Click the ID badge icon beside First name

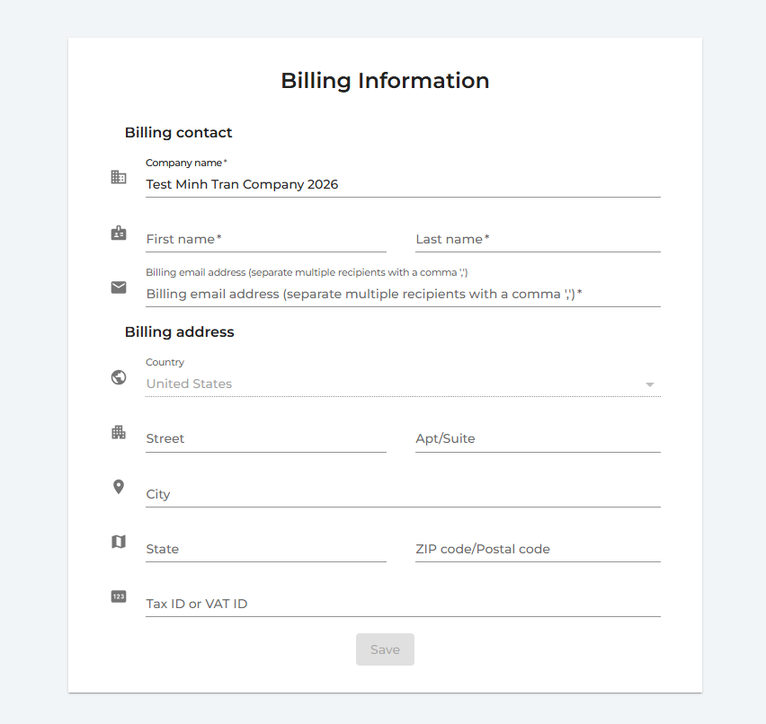coord(119,233)
